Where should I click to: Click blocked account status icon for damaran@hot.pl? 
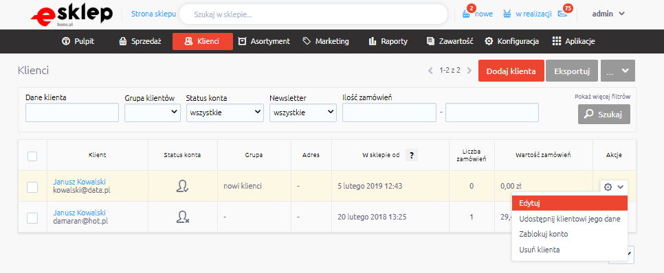(x=183, y=217)
